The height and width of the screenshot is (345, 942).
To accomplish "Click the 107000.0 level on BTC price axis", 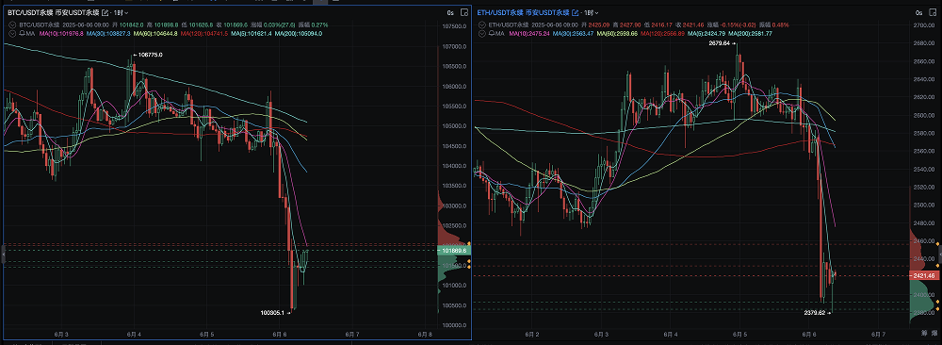I will [454, 46].
